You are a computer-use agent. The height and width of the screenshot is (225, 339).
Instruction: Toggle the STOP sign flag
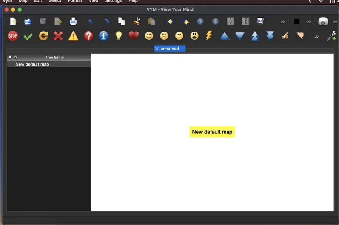[13, 36]
